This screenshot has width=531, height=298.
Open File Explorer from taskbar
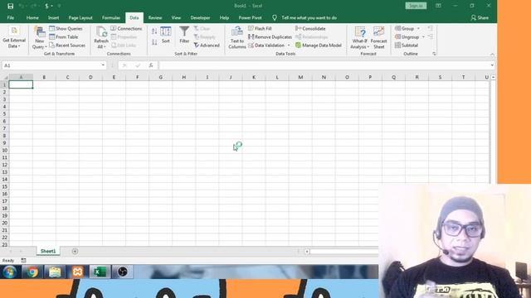[55, 272]
